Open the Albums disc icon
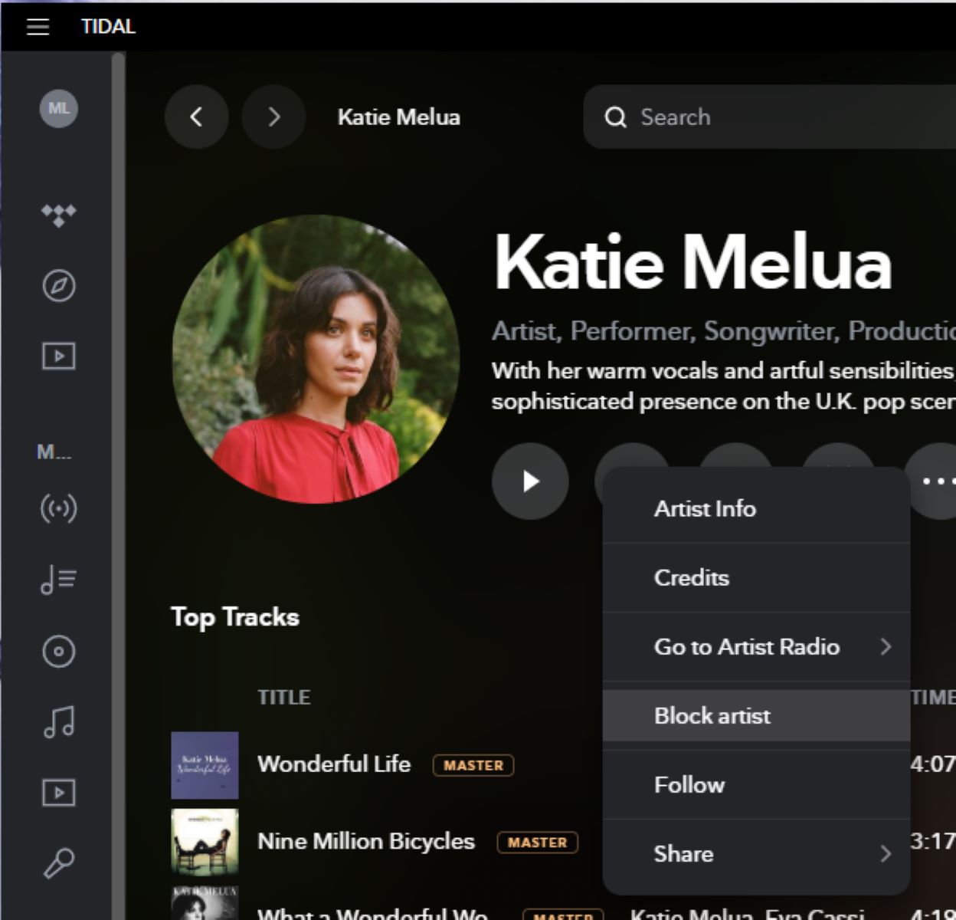Viewport: 956px width, 920px height. pos(59,652)
